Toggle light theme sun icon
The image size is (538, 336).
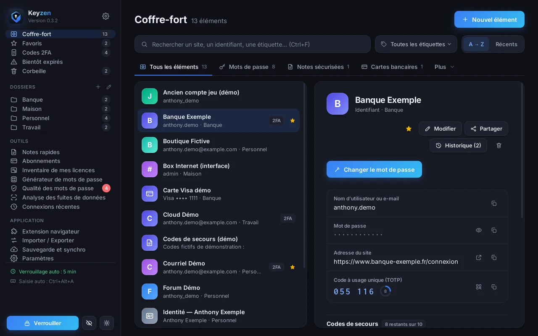click(107, 323)
